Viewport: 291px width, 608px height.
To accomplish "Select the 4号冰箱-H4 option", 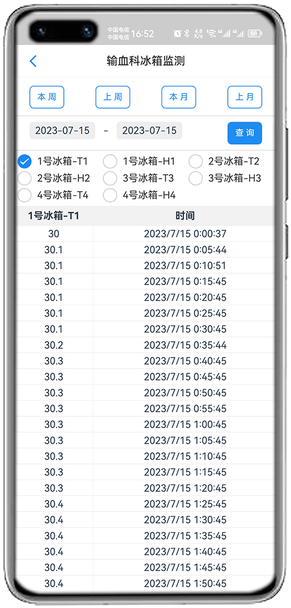I will click(110, 195).
